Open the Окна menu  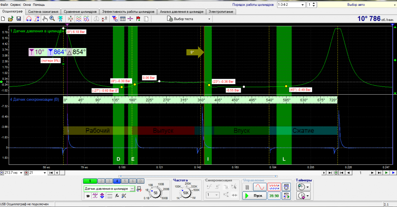[x=27, y=5]
